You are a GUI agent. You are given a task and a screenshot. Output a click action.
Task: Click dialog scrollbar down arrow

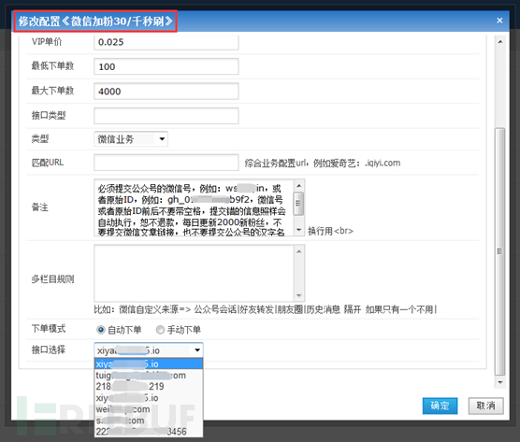(x=500, y=382)
